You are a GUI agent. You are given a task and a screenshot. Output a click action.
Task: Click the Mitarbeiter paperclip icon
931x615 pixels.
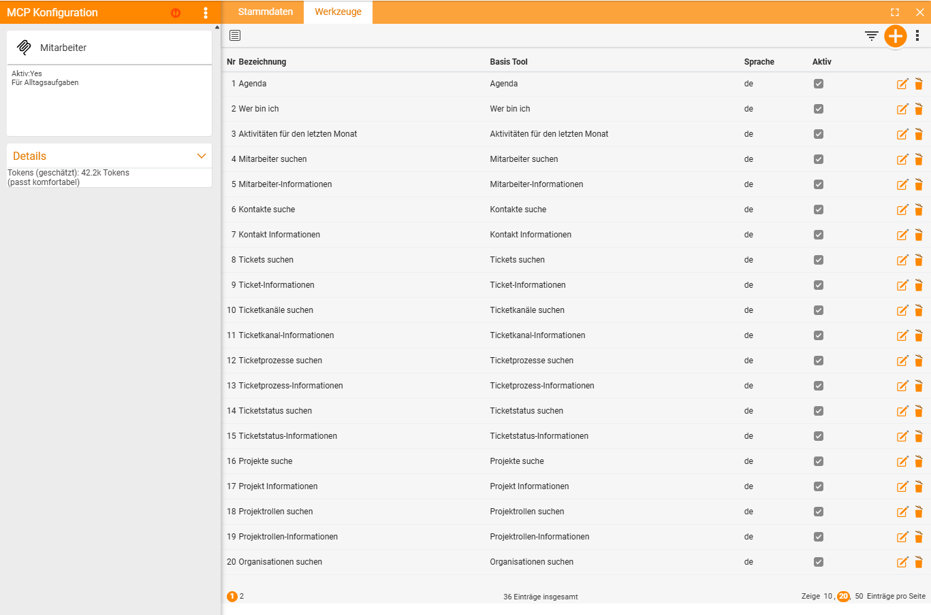pos(25,47)
